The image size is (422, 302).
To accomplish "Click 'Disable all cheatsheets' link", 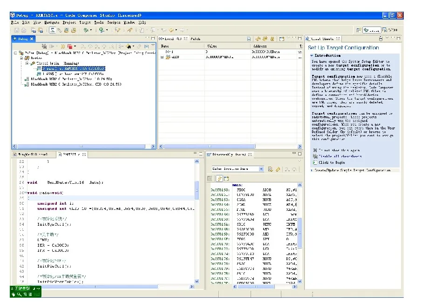I will 340,156.
